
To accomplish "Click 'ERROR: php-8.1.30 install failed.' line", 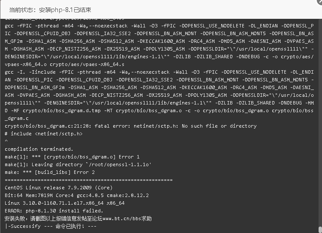I will click(x=54, y=211).
